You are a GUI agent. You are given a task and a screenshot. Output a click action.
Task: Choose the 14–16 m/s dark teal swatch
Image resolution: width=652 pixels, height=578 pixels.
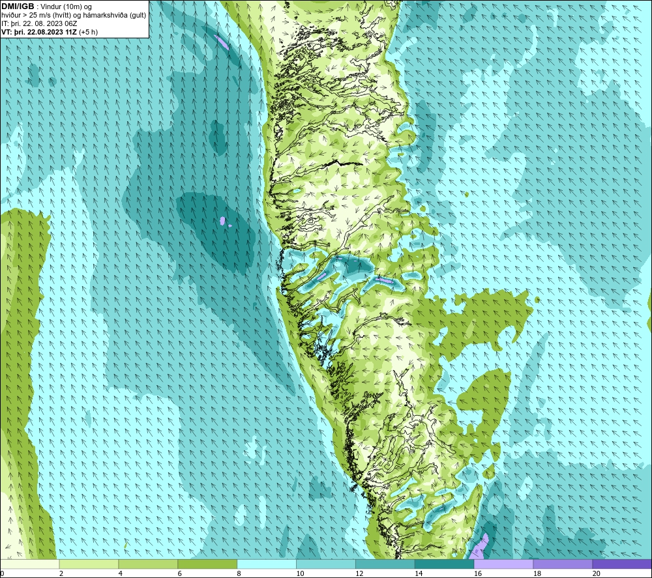(444, 564)
